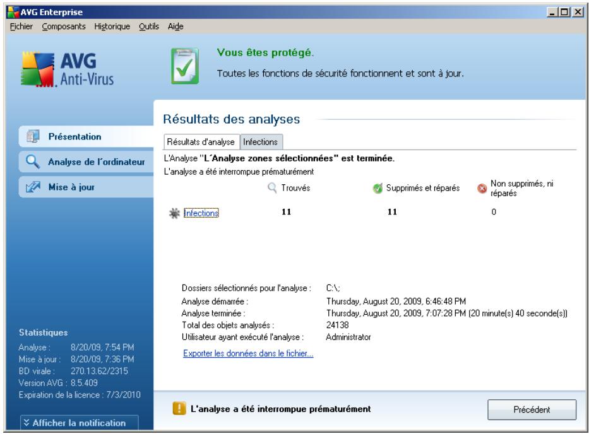Click the Non supprimés count 0
Viewport: 589px width, 434px height.
click(494, 212)
